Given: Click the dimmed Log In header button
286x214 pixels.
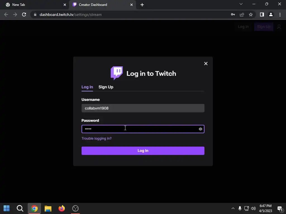Looking at the screenshot, I should click(243, 27).
